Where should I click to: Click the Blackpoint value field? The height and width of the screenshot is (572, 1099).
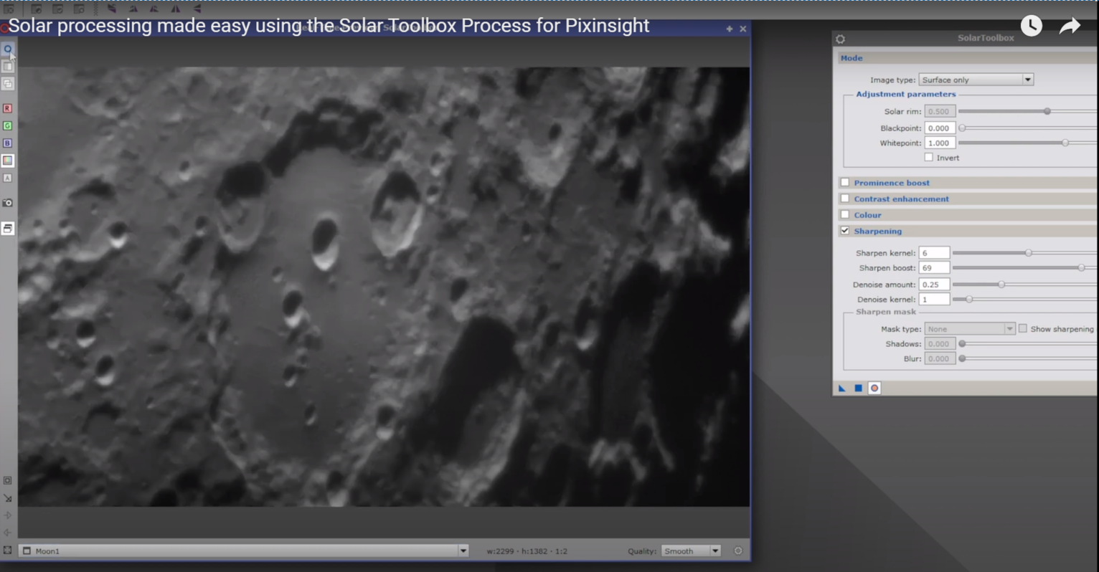pyautogui.click(x=940, y=128)
